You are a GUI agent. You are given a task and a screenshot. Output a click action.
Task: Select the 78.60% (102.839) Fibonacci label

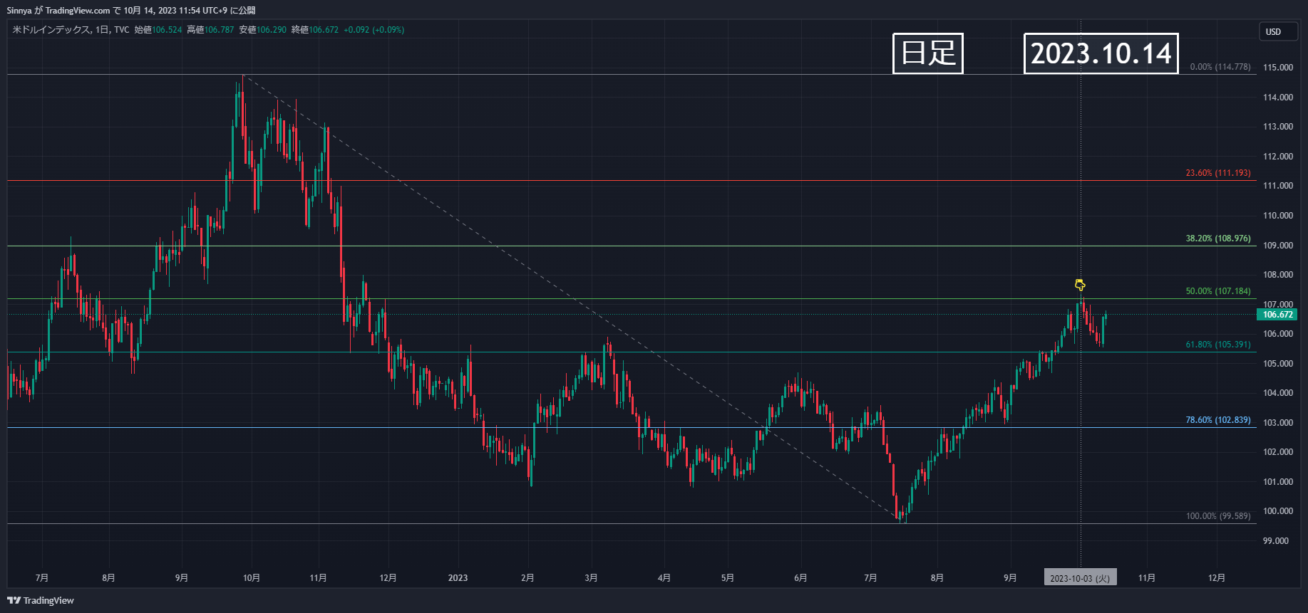coord(1217,420)
